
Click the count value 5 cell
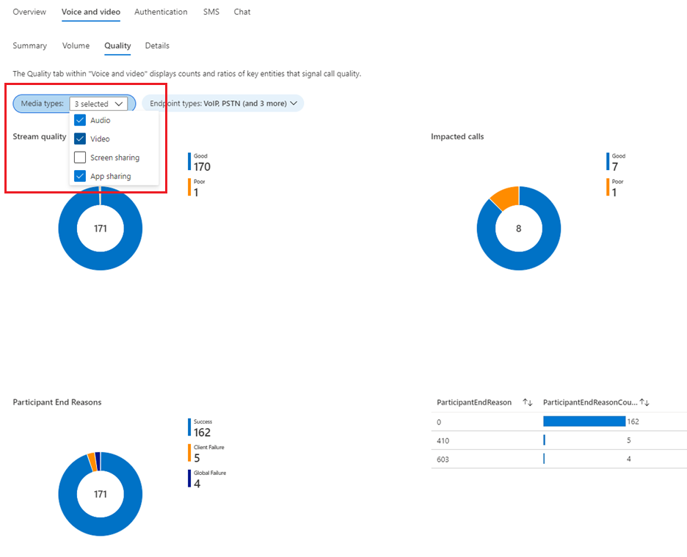pyautogui.click(x=629, y=440)
